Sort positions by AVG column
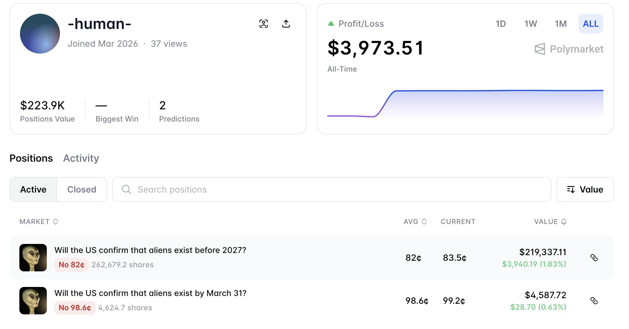629x329 pixels. 415,222
